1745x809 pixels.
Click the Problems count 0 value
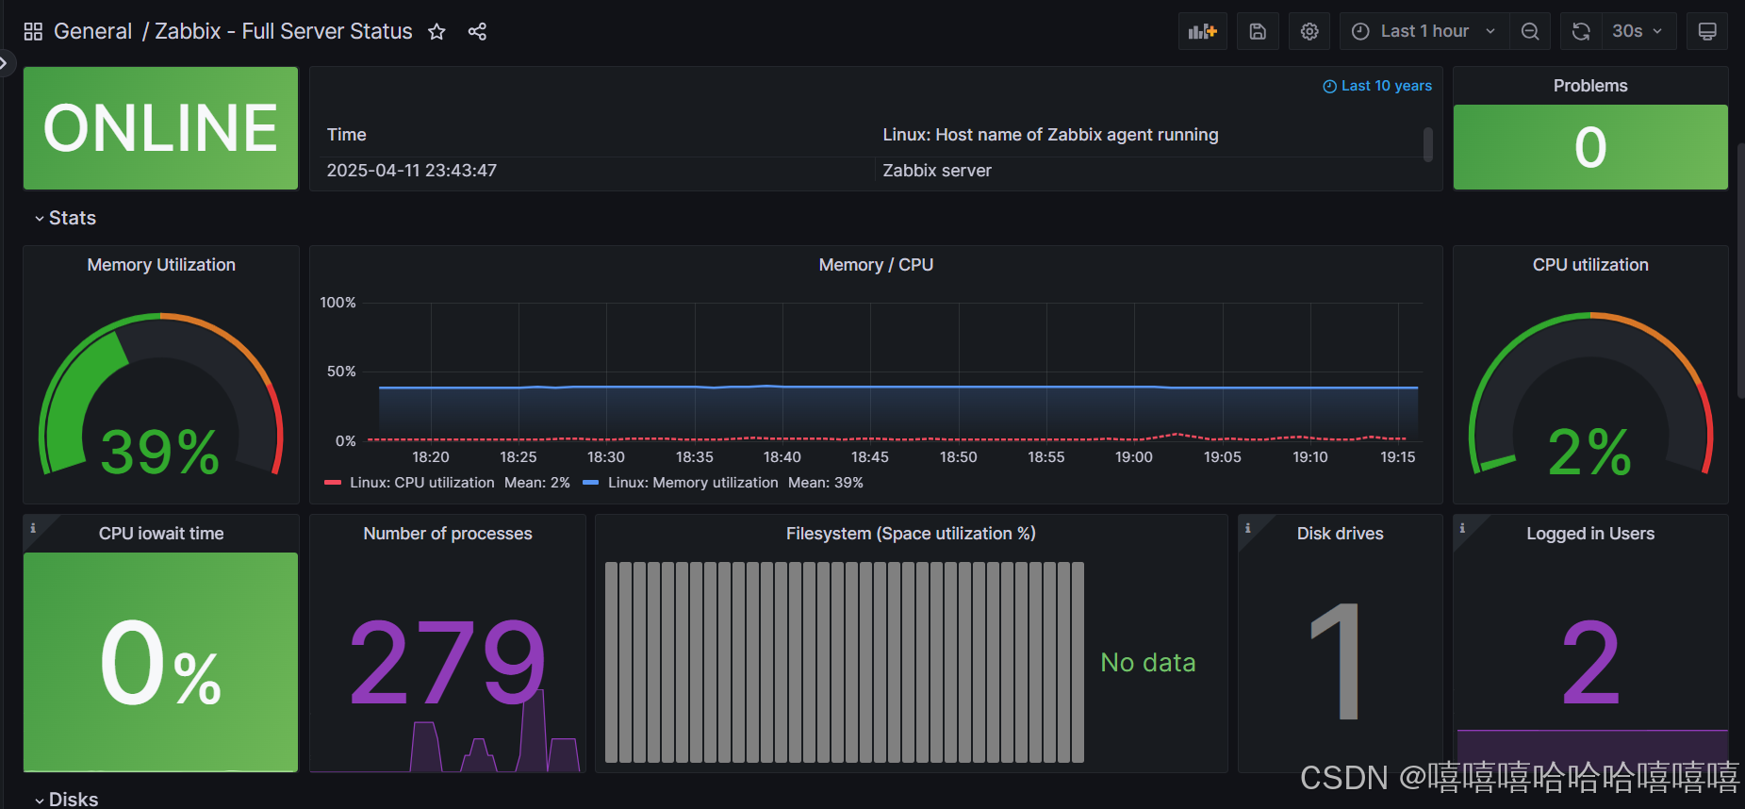[1590, 148]
